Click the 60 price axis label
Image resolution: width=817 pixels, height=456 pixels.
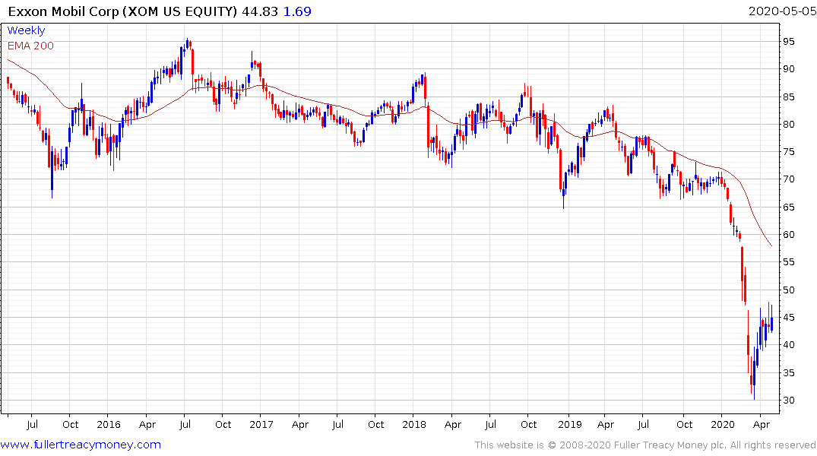point(788,235)
